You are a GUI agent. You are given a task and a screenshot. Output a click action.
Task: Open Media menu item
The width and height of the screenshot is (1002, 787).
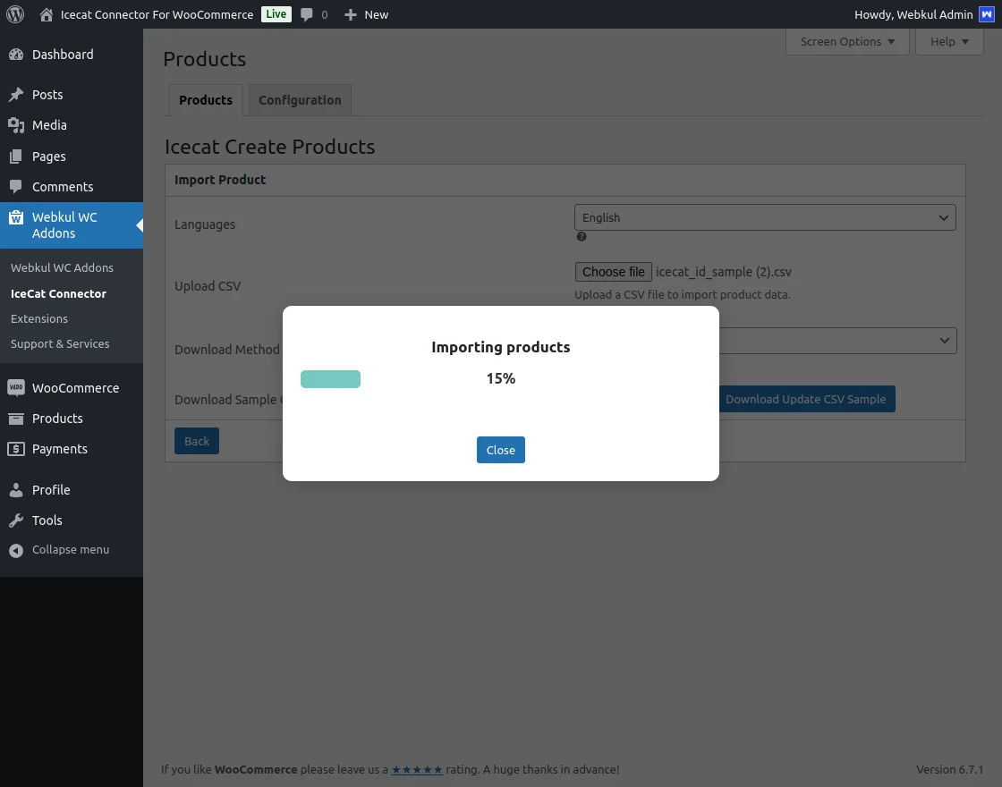(72, 125)
